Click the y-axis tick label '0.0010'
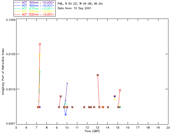 click(11, 89)
